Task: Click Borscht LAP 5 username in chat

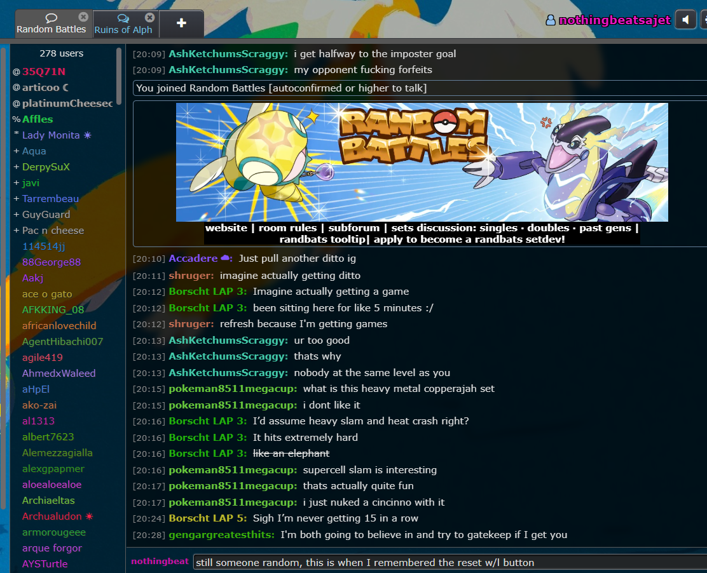Action: pyautogui.click(x=208, y=518)
